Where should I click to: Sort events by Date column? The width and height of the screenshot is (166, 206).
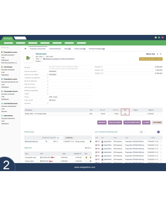[x=153, y=137]
